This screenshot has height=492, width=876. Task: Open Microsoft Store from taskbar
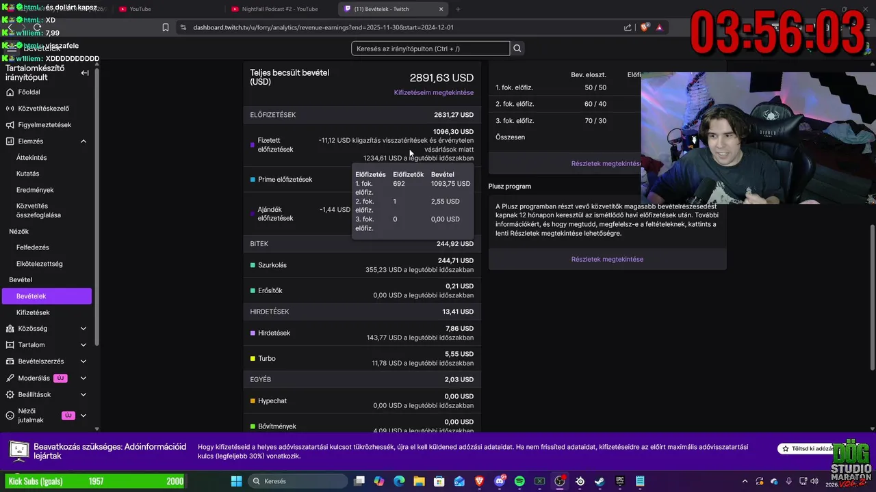click(439, 481)
